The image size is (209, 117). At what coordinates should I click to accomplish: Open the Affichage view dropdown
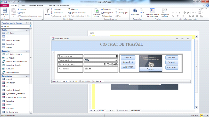pos(5,15)
